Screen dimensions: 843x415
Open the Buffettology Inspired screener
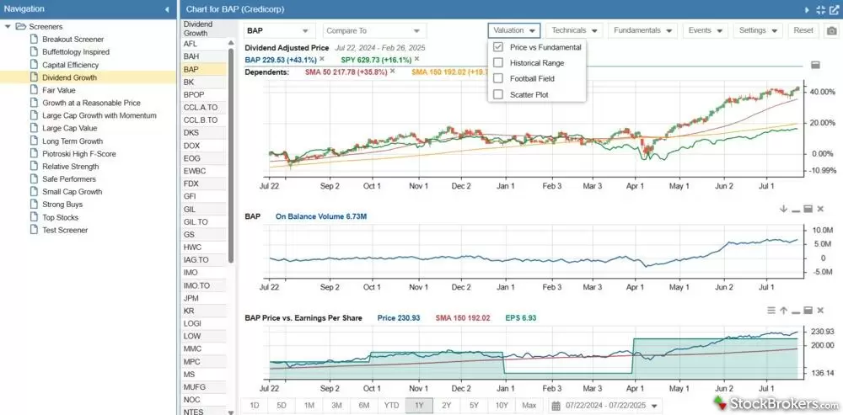tap(76, 52)
